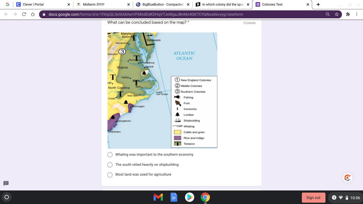Select "The south relied heavily on shipbuilding" option
Viewport: 363px width, 204px height.
click(110, 165)
